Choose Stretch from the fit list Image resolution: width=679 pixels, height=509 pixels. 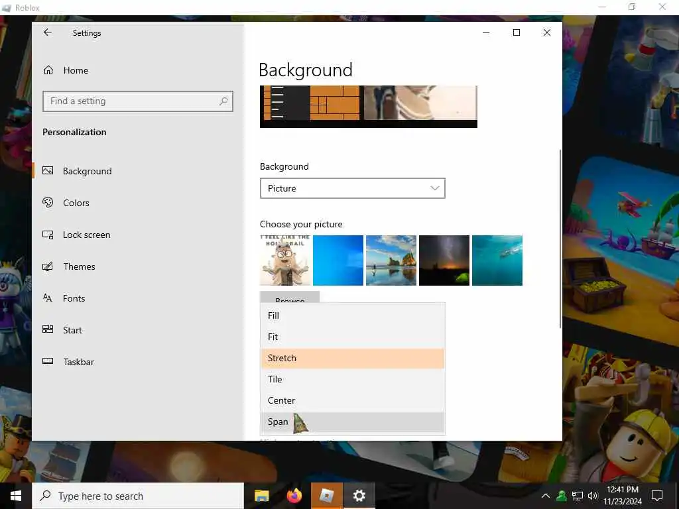[353, 359]
